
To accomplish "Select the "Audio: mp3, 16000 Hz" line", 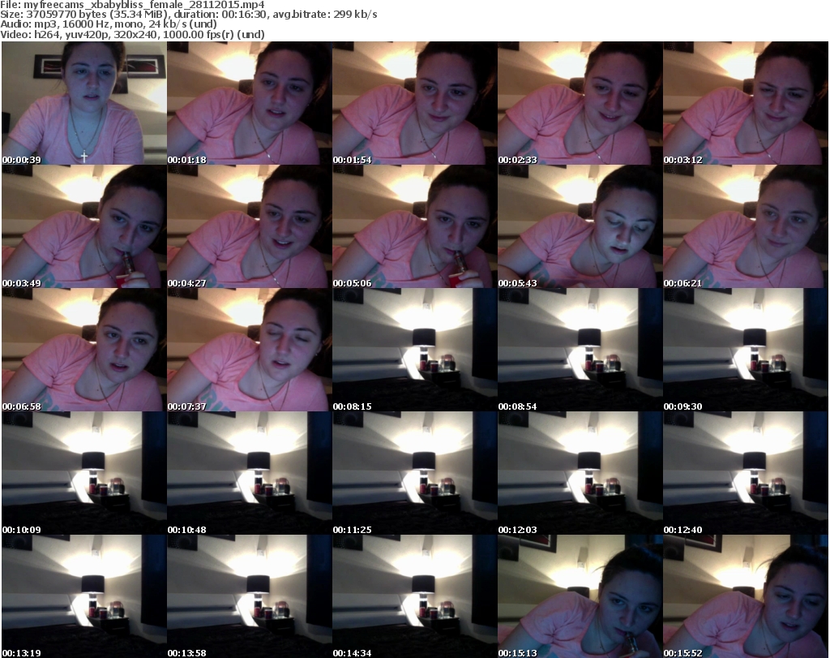I will point(109,24).
